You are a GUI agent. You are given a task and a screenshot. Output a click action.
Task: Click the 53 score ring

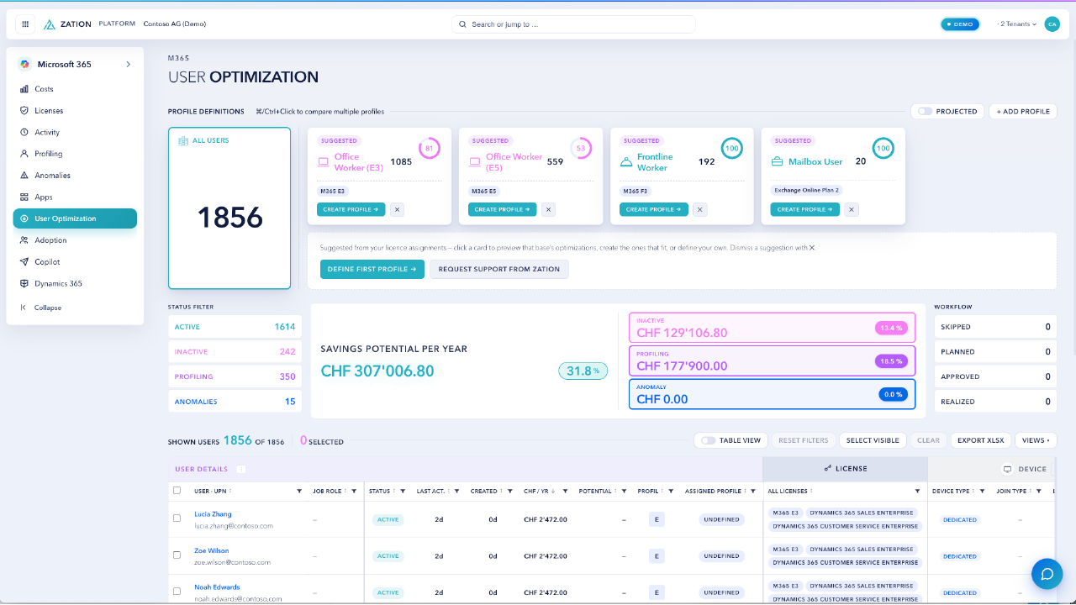[580, 149]
